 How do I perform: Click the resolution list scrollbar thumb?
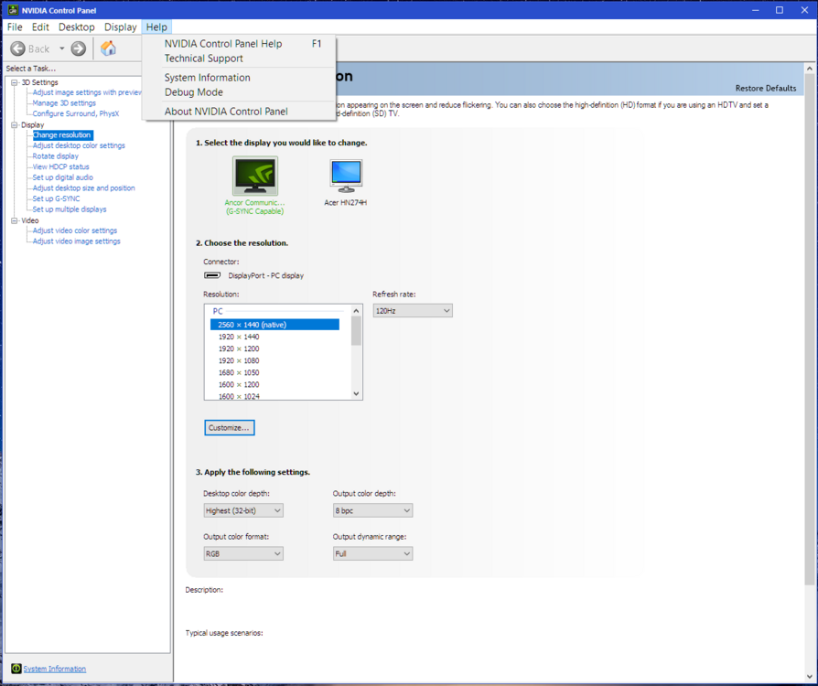pos(356,331)
